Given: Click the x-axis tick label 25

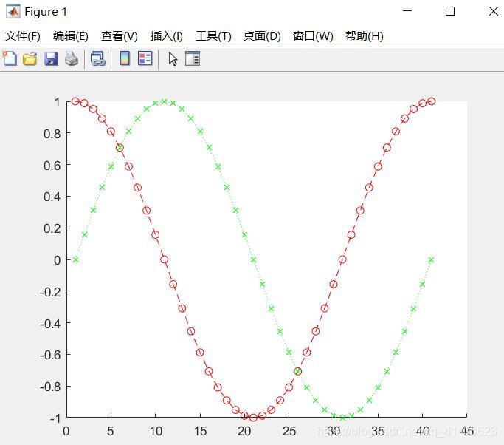Looking at the screenshot, I should click(289, 431).
